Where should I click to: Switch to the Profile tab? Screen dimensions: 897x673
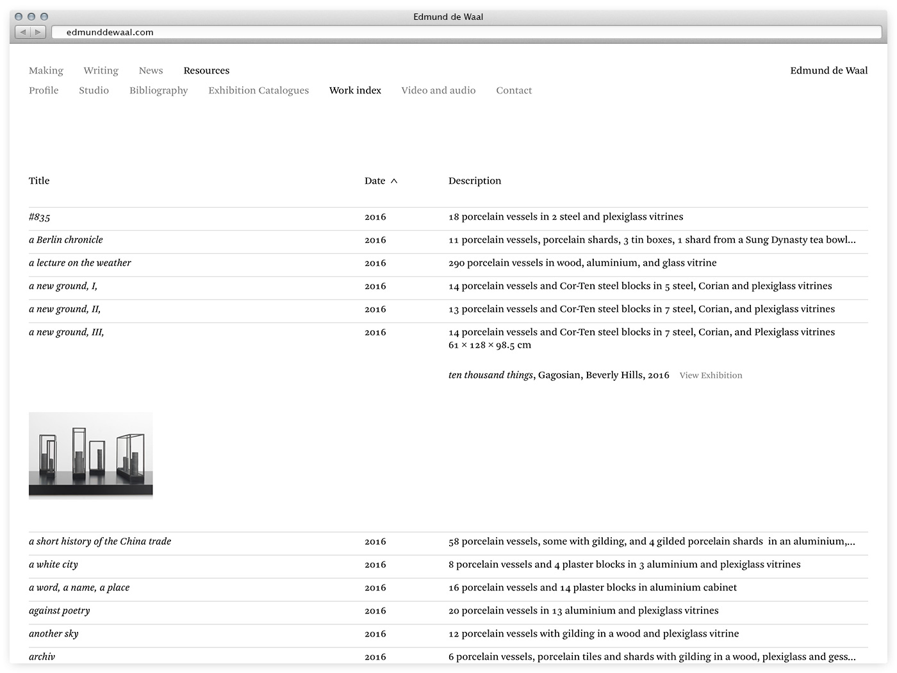(x=44, y=90)
